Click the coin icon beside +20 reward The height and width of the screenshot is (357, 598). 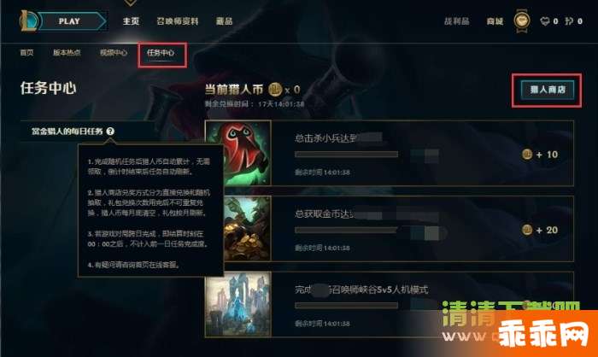(x=527, y=230)
